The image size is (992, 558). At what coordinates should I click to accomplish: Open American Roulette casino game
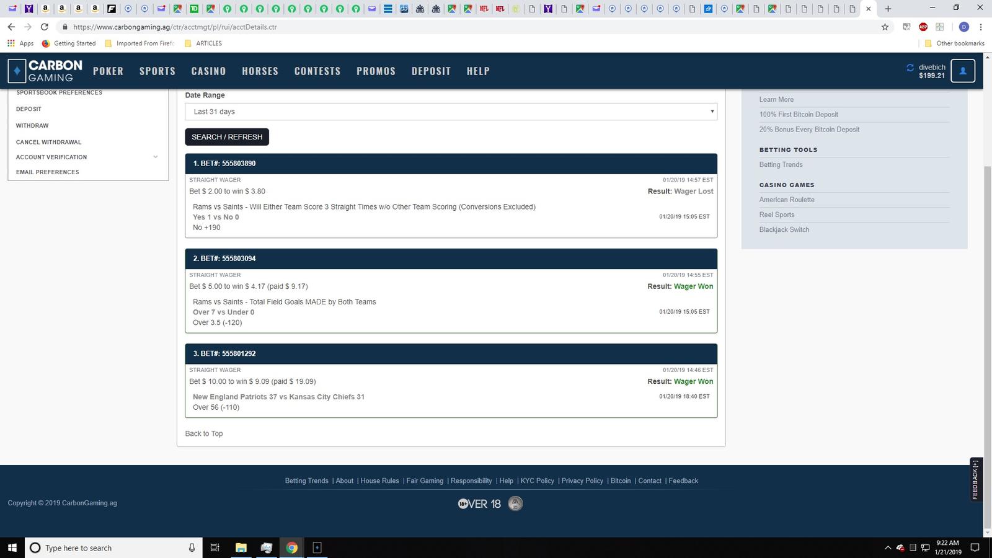(x=787, y=200)
